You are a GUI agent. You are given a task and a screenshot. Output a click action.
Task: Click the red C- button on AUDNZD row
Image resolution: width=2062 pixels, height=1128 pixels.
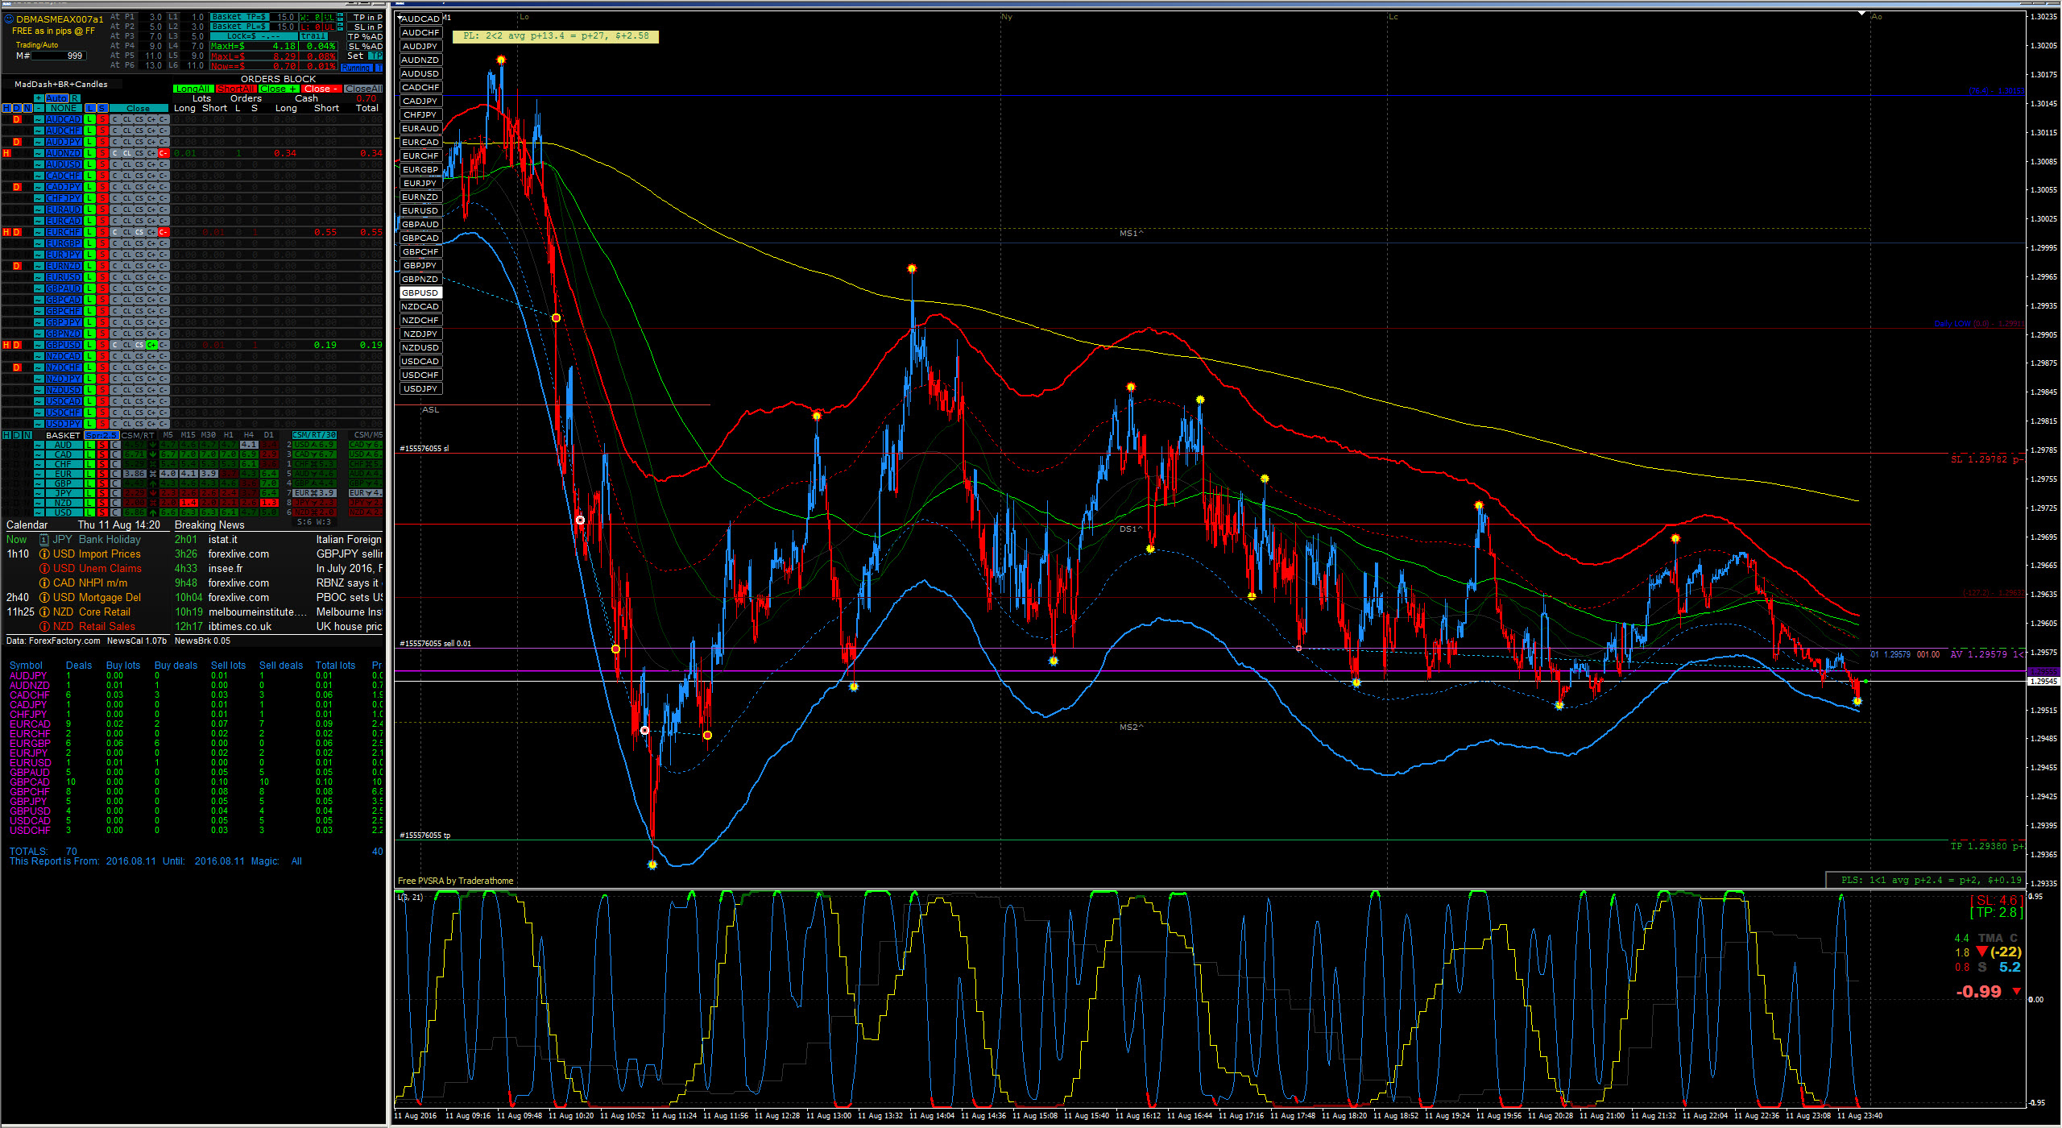(164, 153)
